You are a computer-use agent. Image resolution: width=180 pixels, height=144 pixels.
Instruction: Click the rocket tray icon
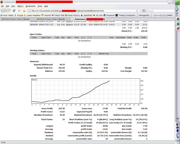tap(177, 137)
